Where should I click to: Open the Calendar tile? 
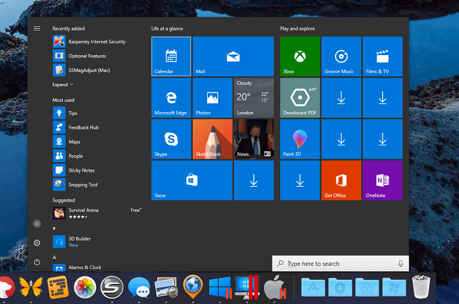(x=171, y=56)
